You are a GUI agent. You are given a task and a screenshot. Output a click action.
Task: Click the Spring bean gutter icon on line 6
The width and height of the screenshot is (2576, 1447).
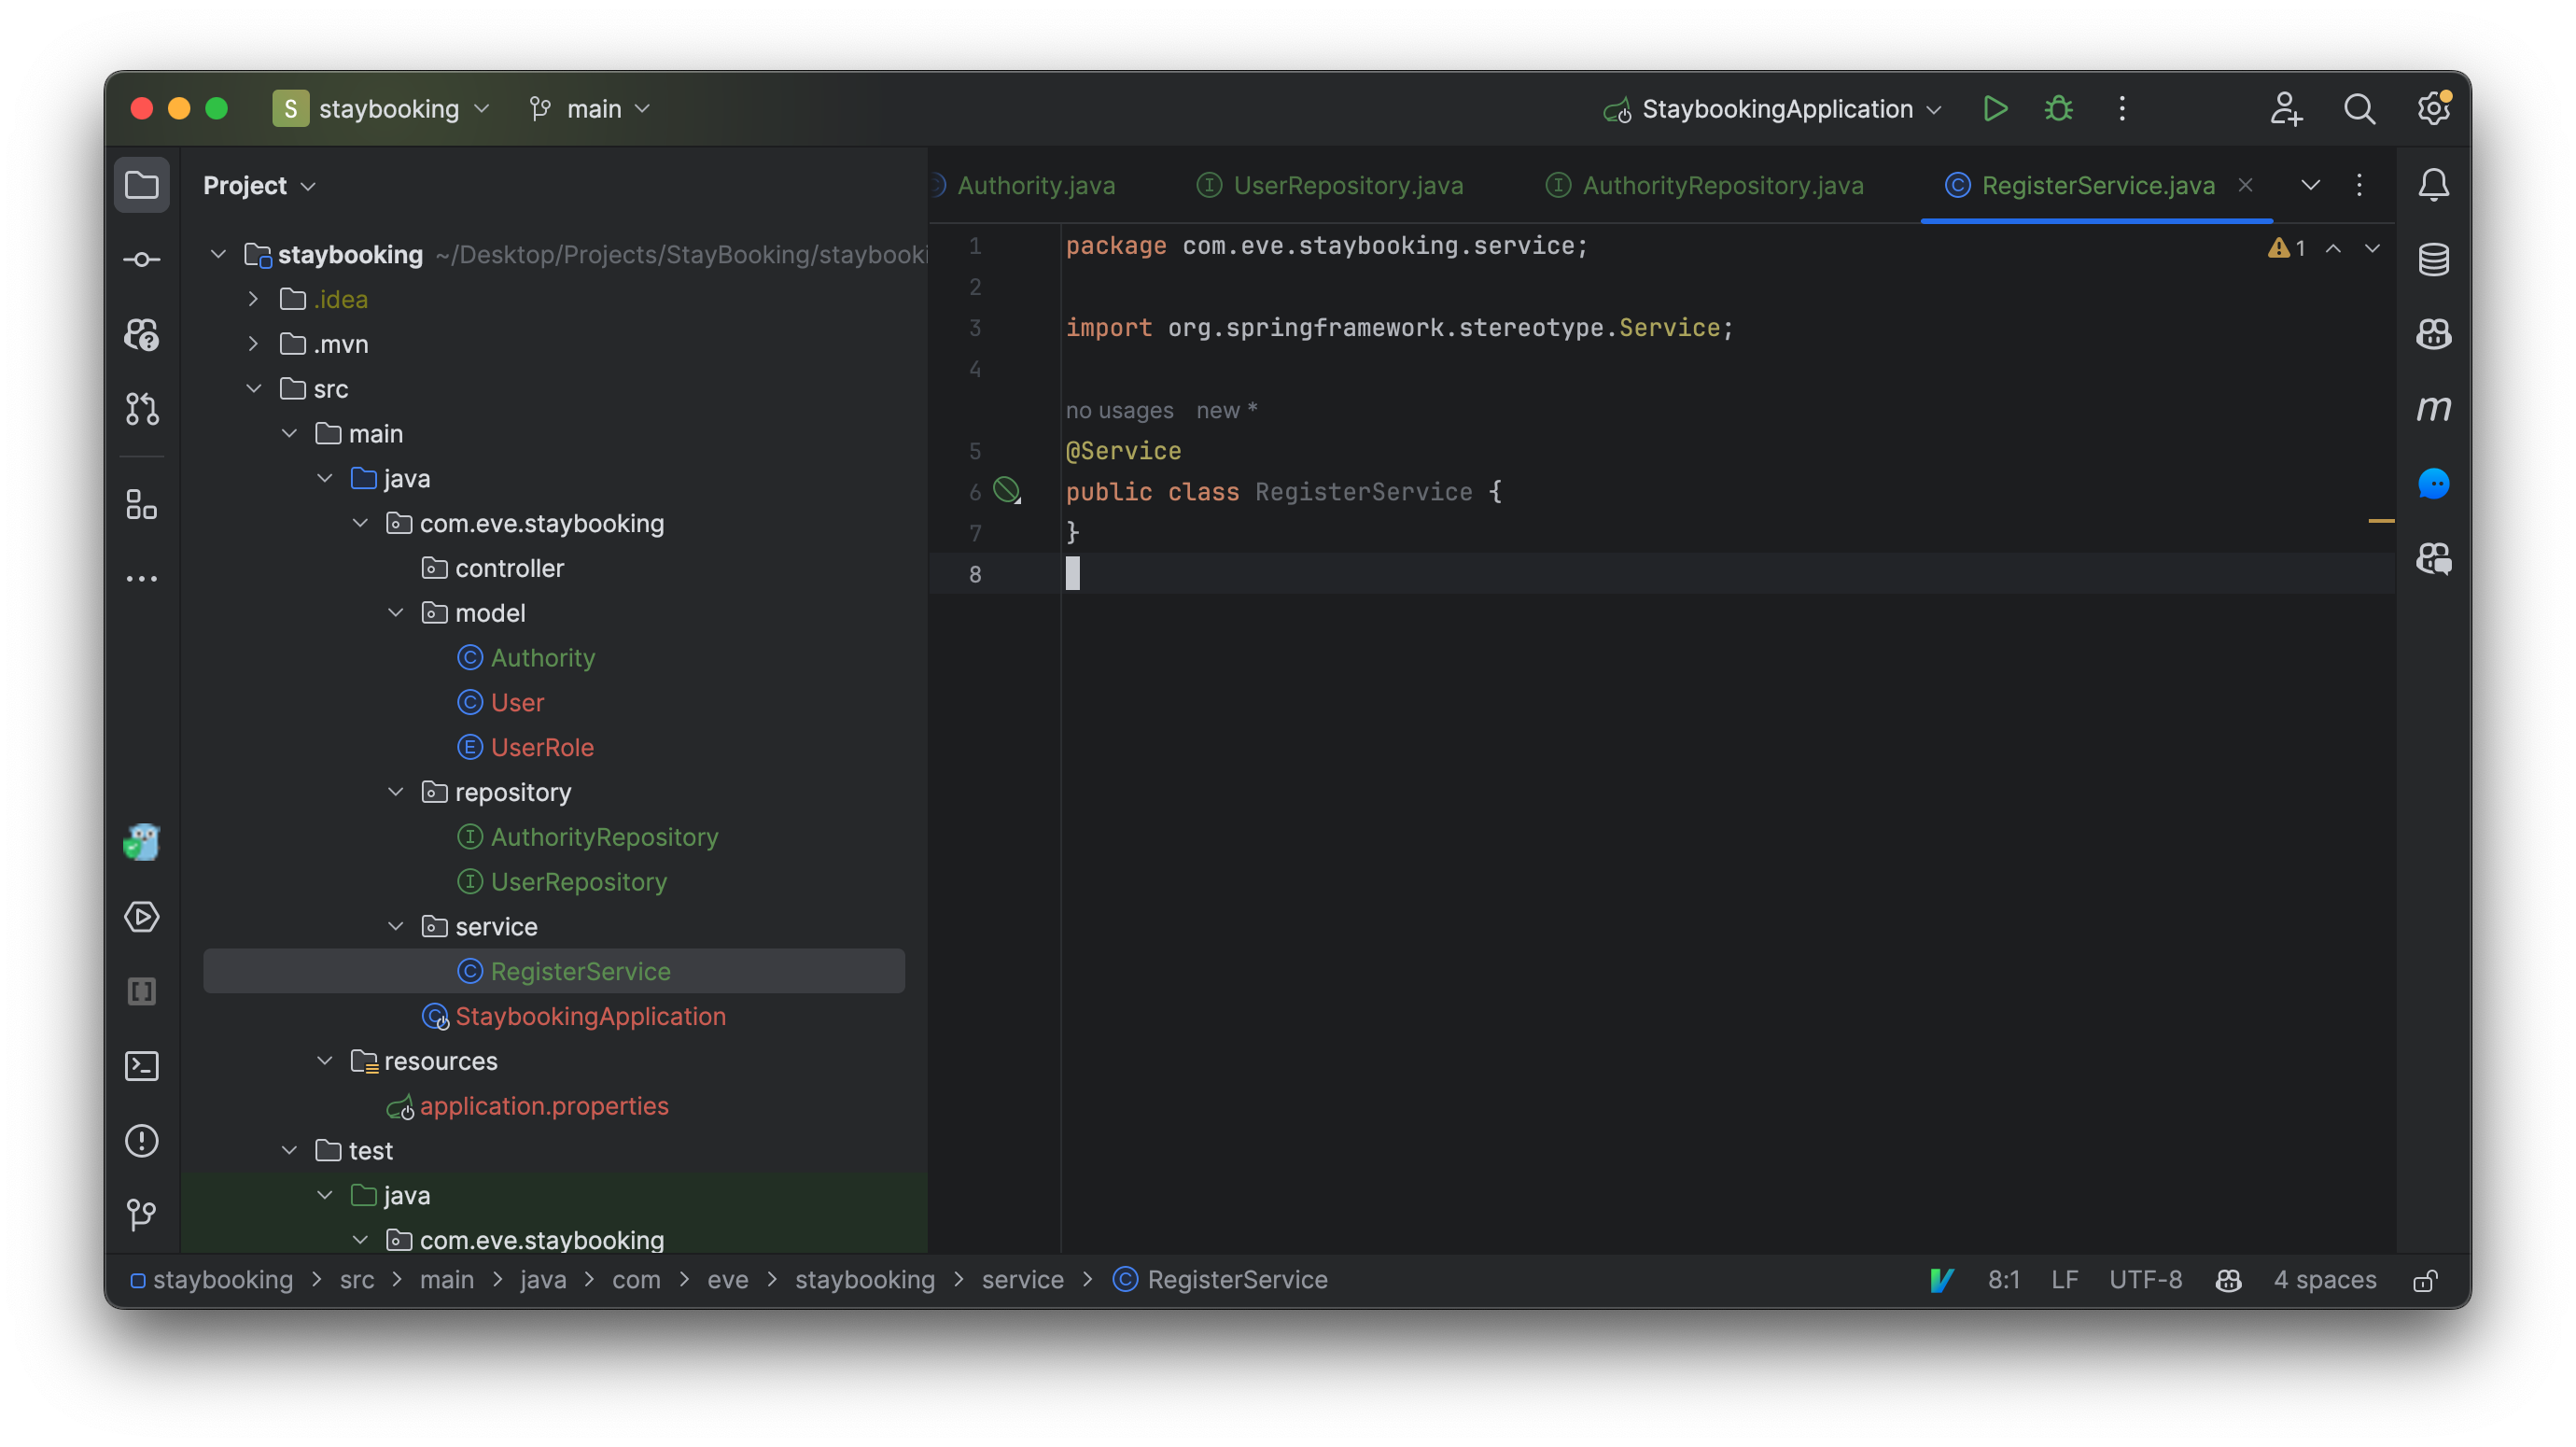pos(1006,490)
